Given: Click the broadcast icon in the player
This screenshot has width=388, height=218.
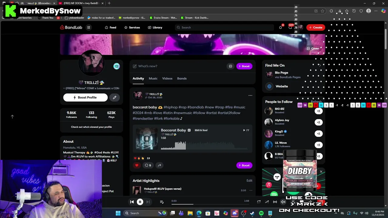Looking at the screenshot, I should pos(275,202).
